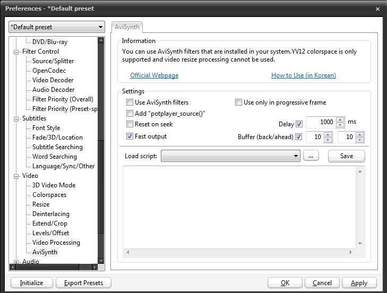Select DVD/Blu-ray in the tree

(50, 42)
